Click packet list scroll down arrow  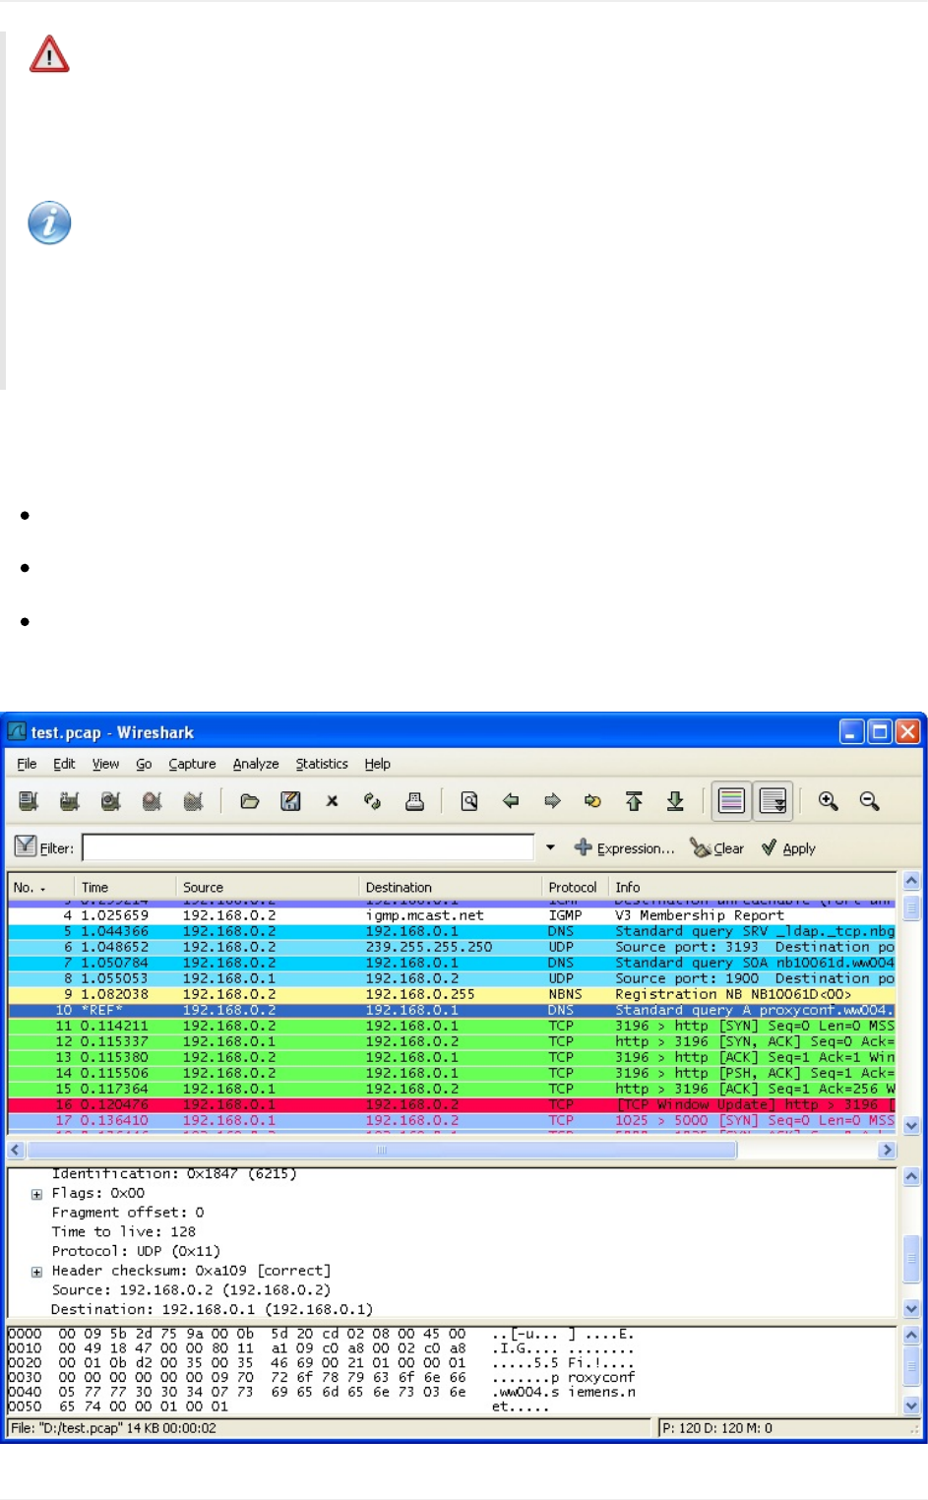pos(911,1125)
